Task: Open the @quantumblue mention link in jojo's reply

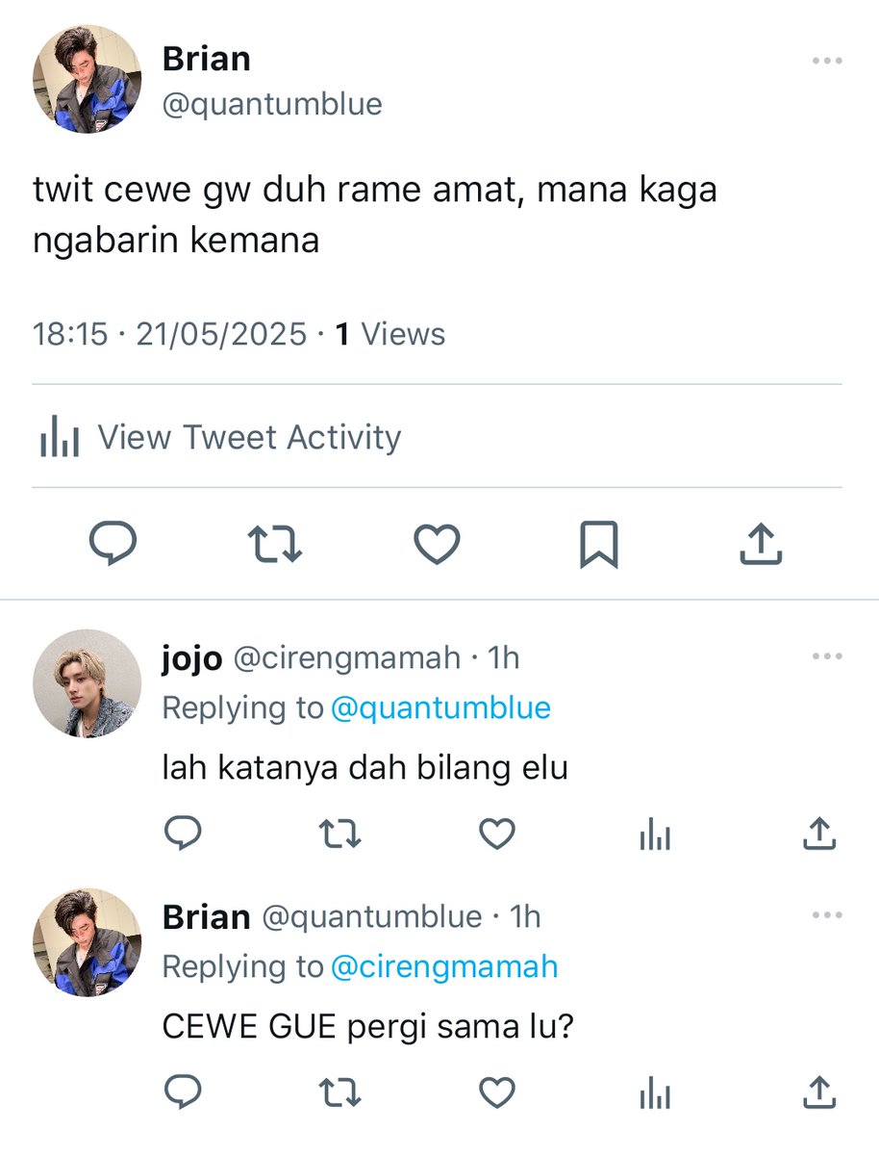Action: tap(440, 707)
